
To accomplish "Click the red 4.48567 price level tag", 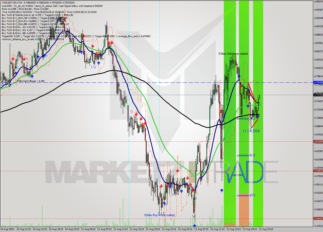I will 318,218.
